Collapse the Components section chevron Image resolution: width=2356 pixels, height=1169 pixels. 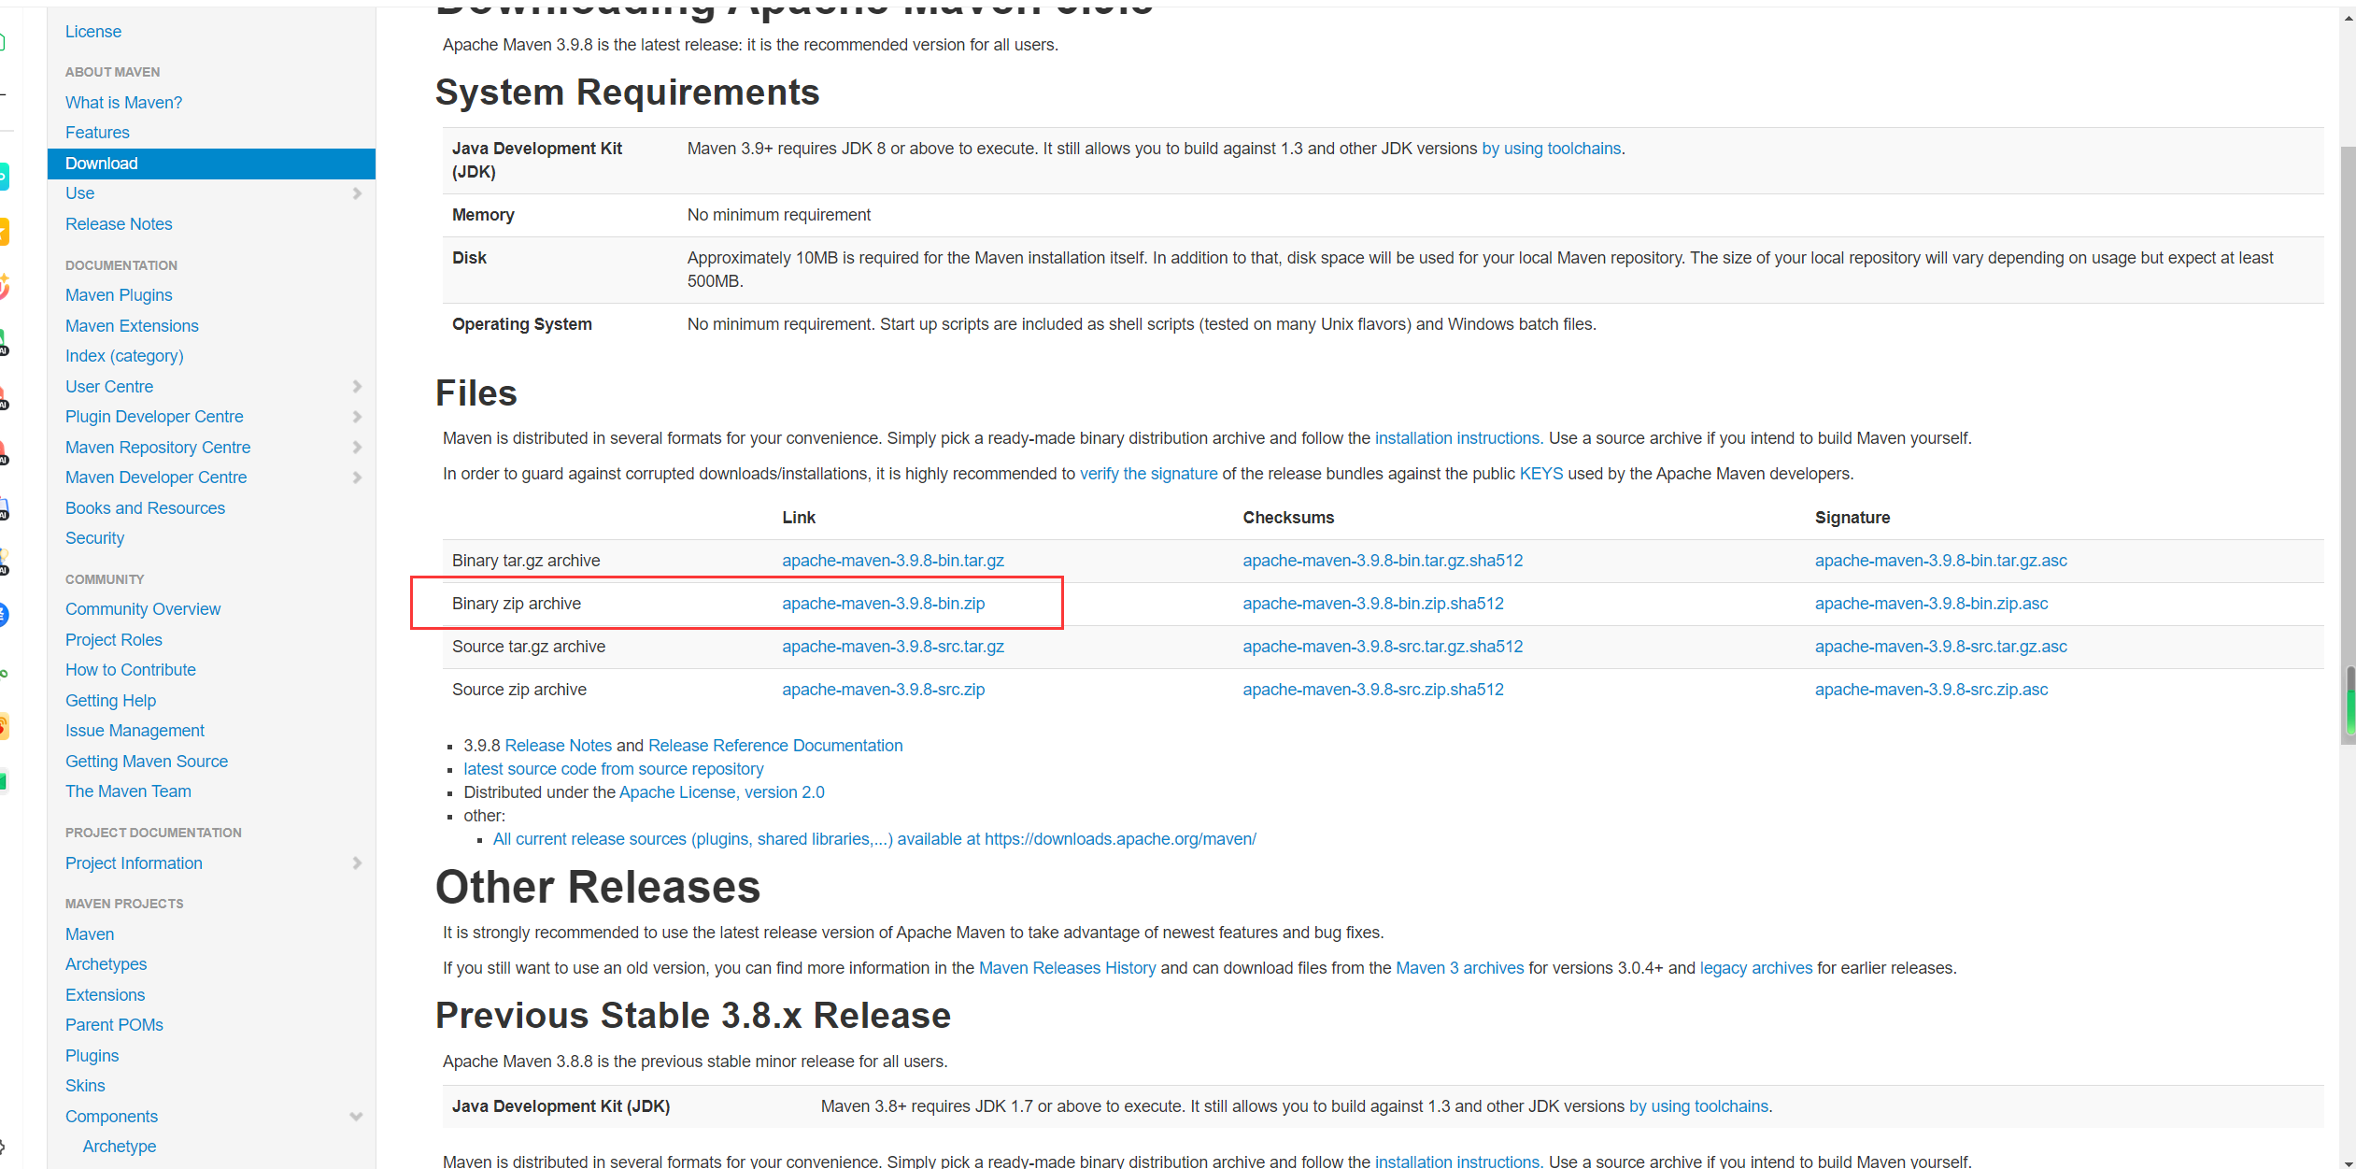point(356,1117)
